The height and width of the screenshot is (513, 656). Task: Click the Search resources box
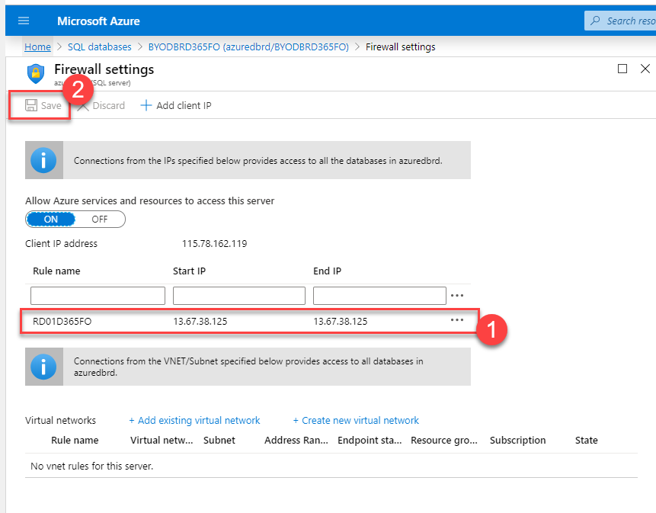[x=620, y=21]
